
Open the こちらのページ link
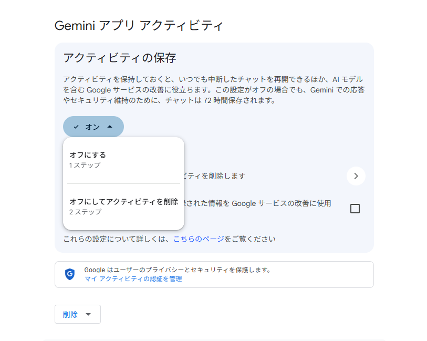[199, 239]
